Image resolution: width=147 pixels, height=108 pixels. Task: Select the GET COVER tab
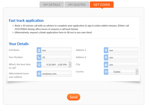[x=102, y=5]
